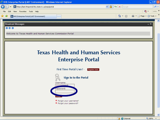Open the Tools command bar menu
The width and height of the screenshot is (160, 120).
152,16
